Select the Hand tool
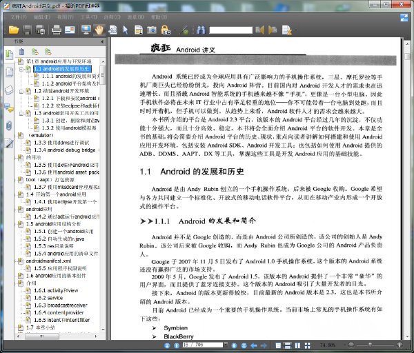The image size is (414, 353). point(99,30)
